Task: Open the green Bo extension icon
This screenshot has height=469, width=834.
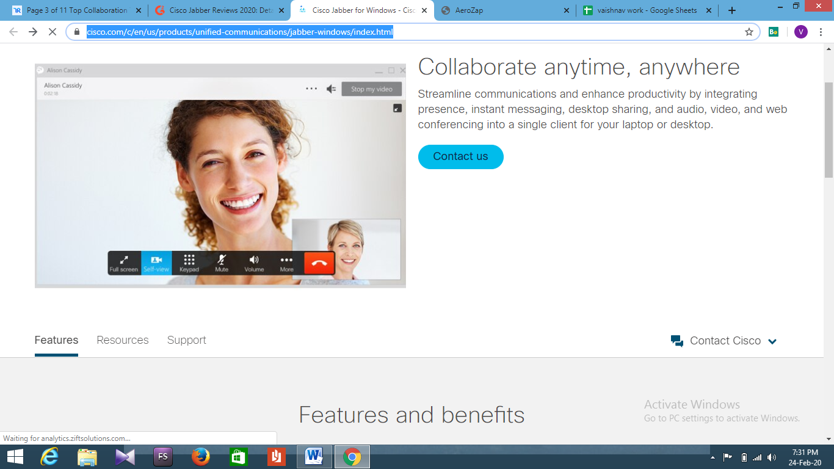Action: tap(774, 32)
